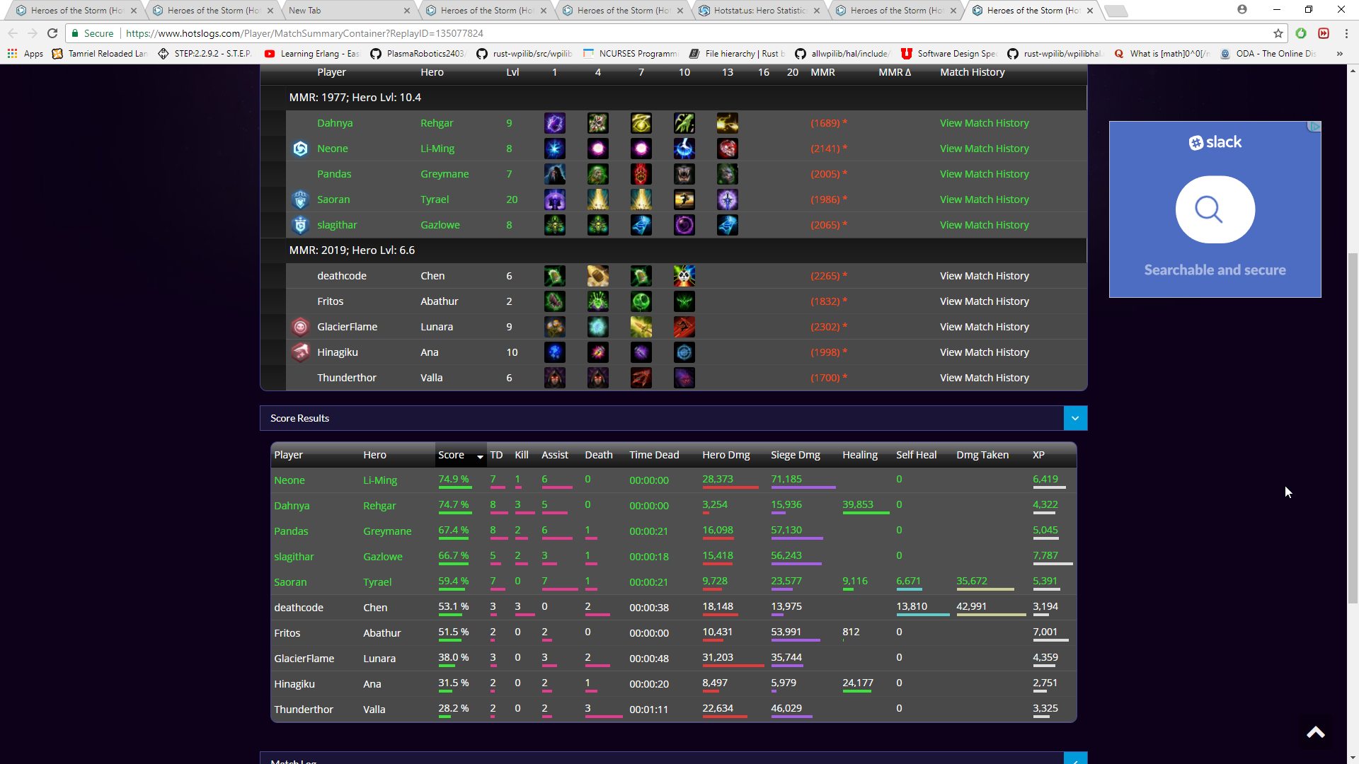The height and width of the screenshot is (764, 1359).
Task: Click Li-Ming's level 10 talent icon
Action: 684,149
